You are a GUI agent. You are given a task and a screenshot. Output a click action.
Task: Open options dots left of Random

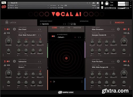pyautogui.click(x=110, y=23)
